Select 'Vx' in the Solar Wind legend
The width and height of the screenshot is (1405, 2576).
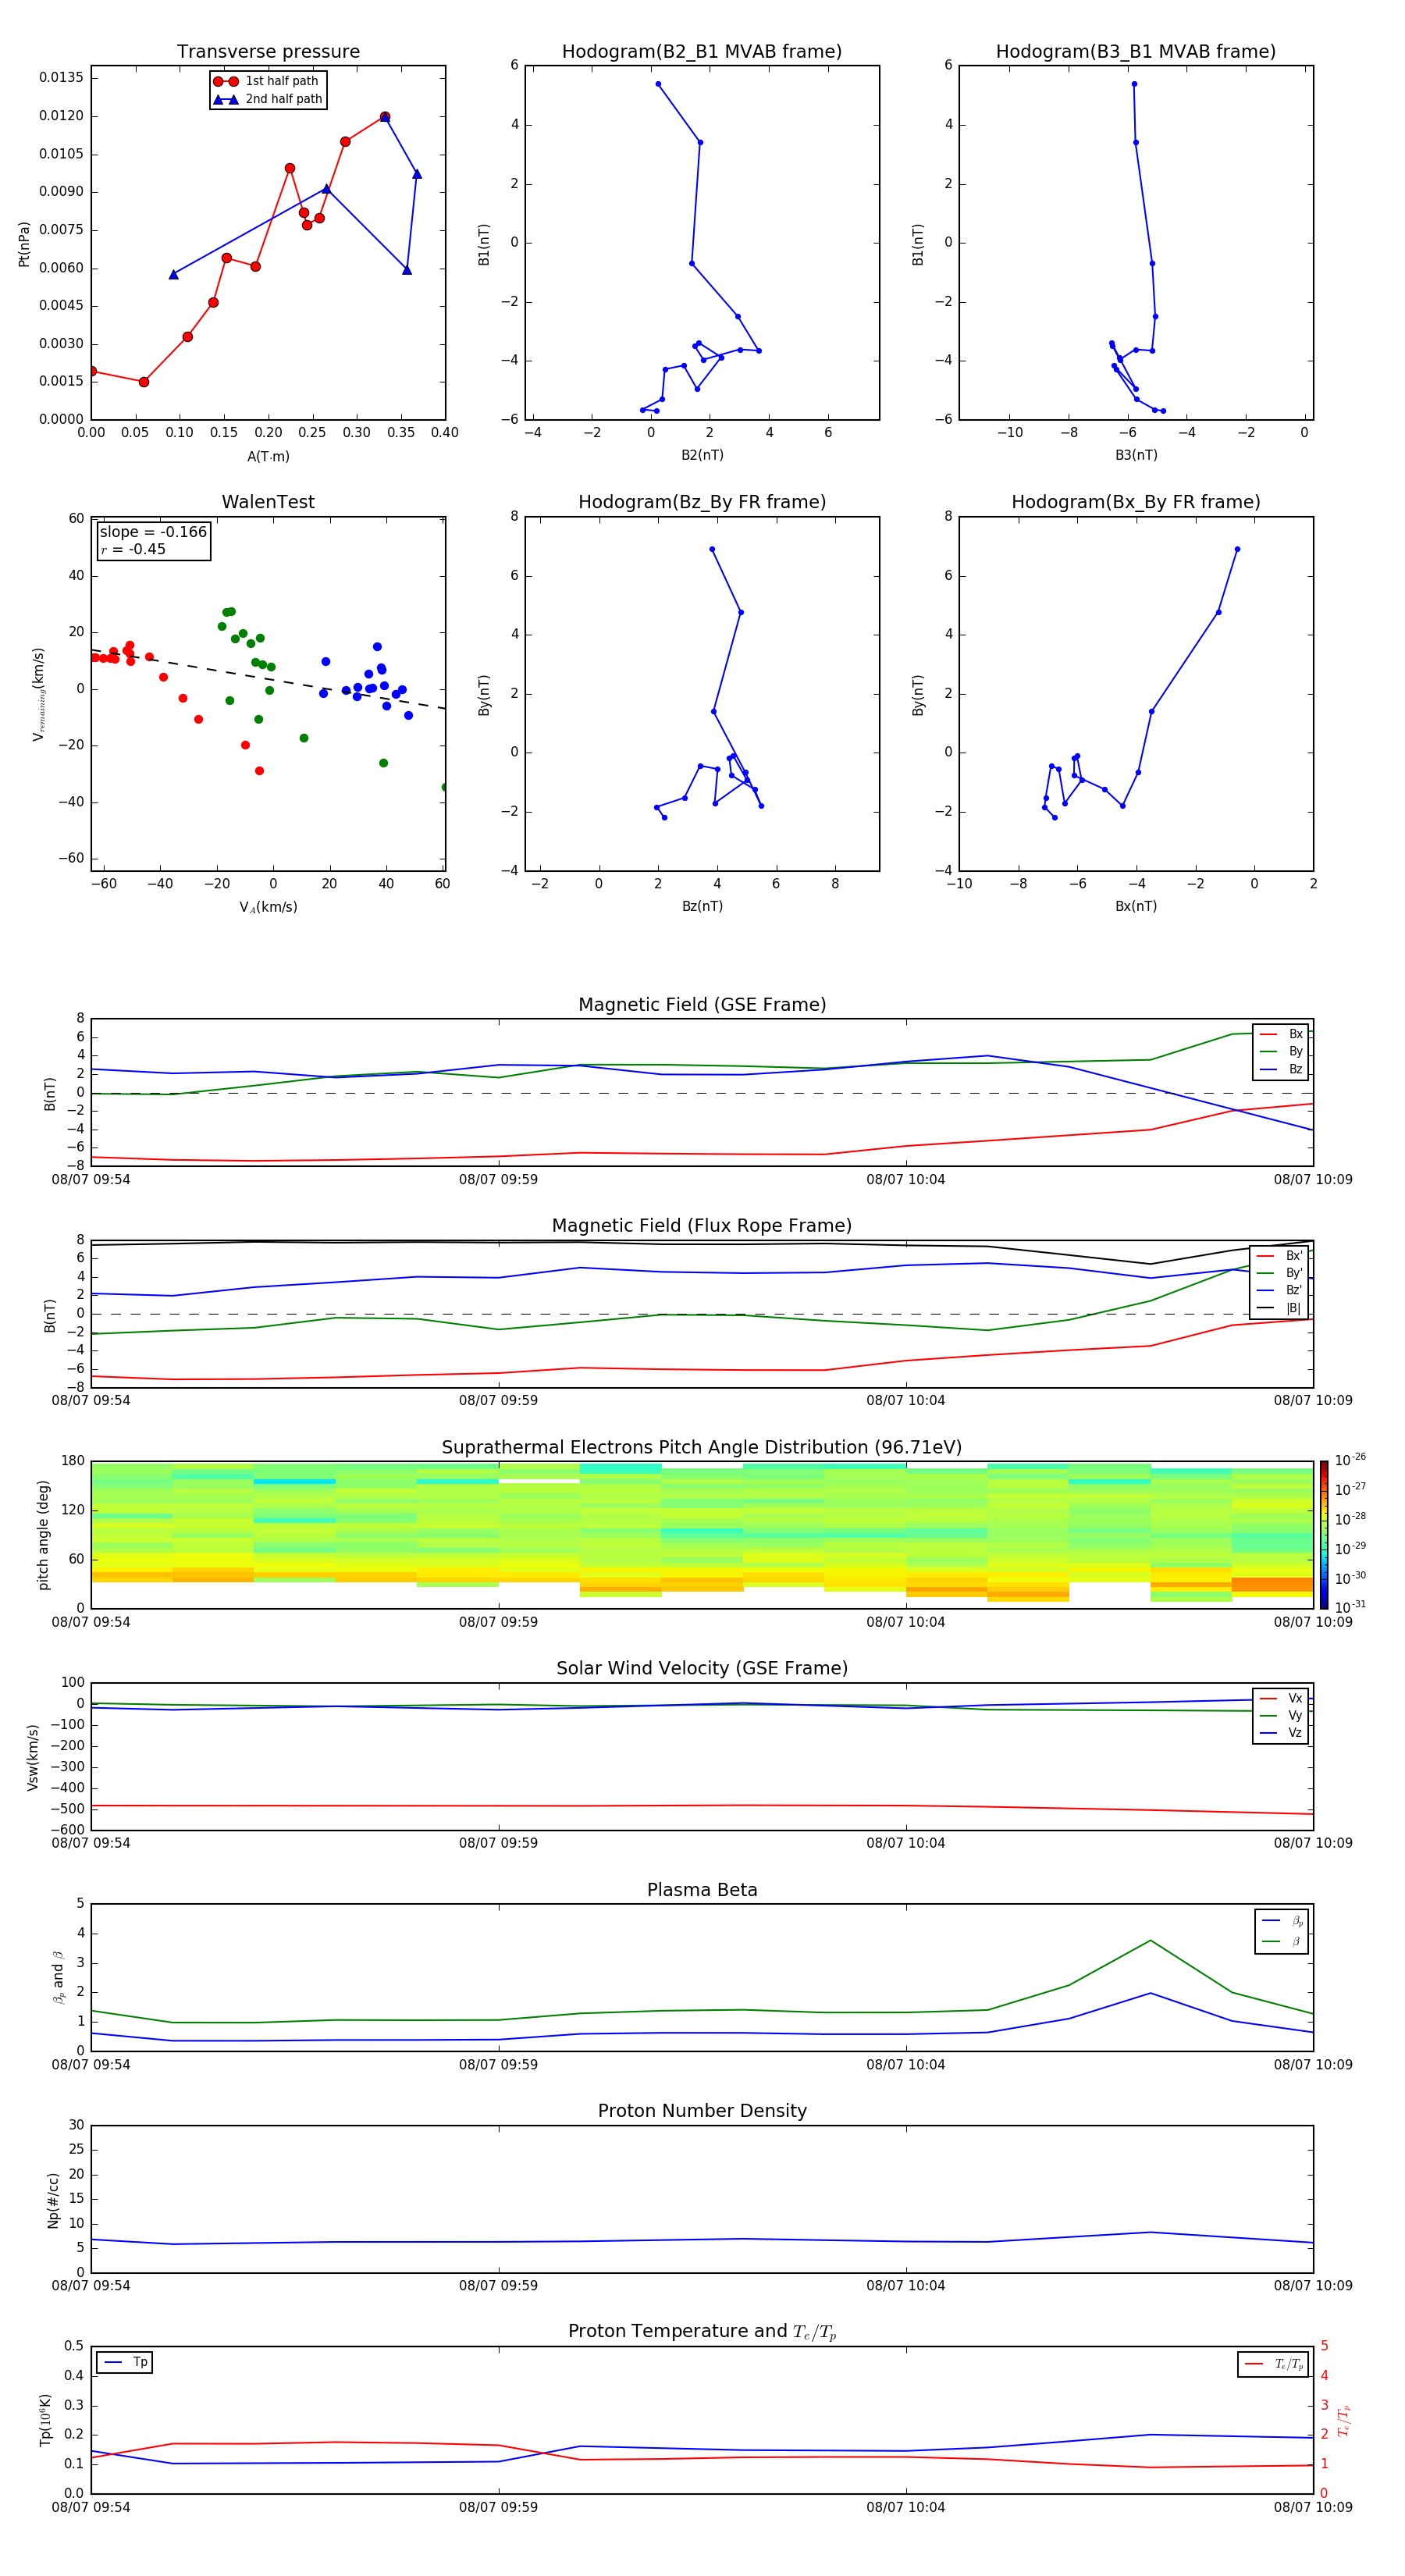tap(1282, 1698)
